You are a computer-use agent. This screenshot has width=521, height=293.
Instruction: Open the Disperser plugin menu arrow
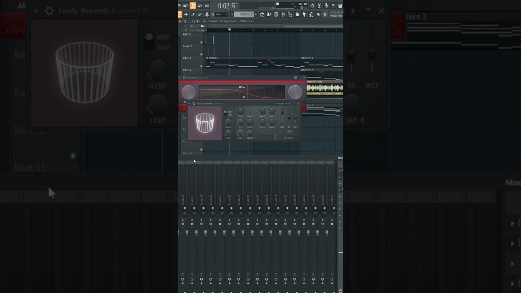click(180, 78)
